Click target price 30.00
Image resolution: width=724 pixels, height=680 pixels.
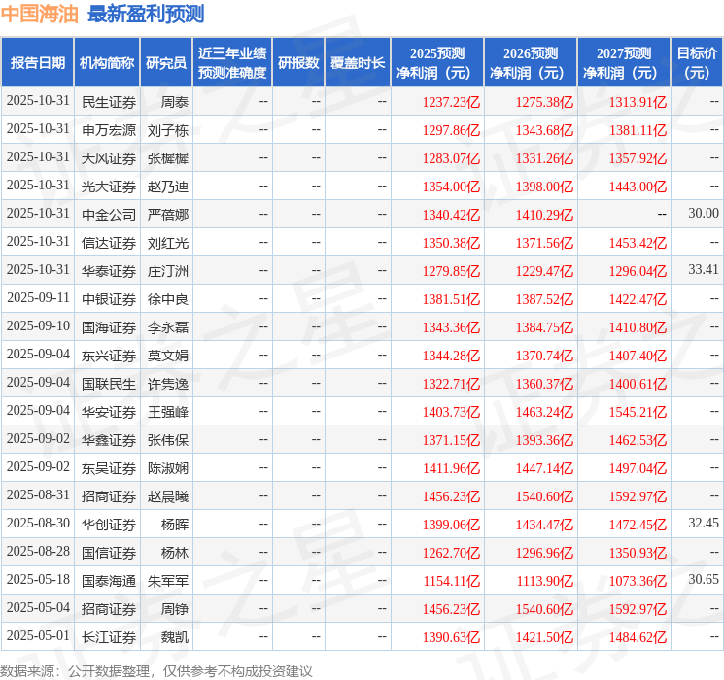pos(704,213)
